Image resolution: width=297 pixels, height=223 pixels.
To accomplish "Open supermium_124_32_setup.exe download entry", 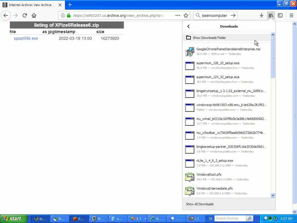I will [x=227, y=79].
